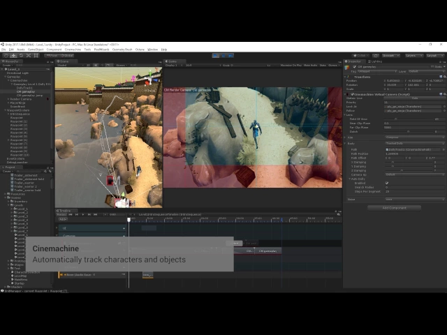This screenshot has width=447, height=335.
Task: Click the Priority input field
Action: click(415, 103)
